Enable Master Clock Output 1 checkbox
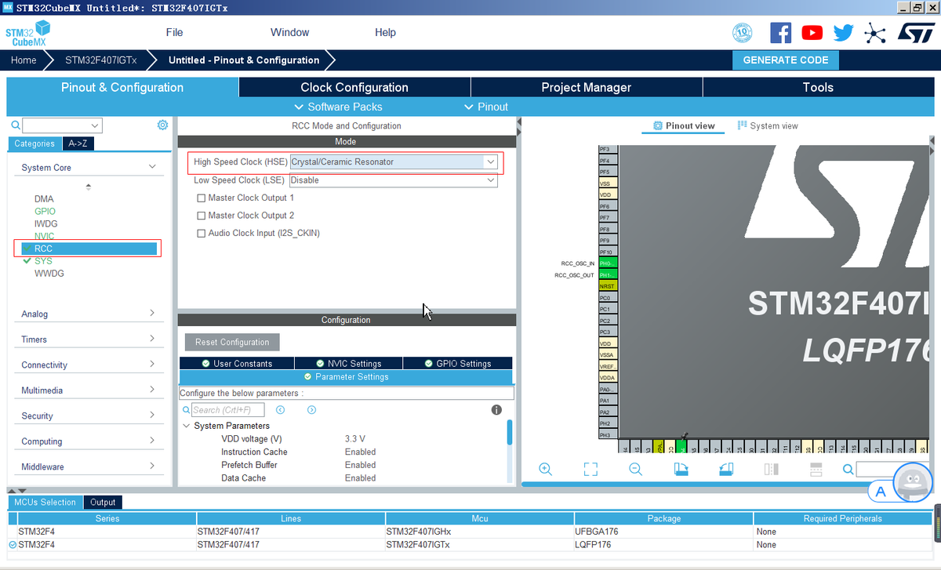The image size is (941, 570). (202, 198)
